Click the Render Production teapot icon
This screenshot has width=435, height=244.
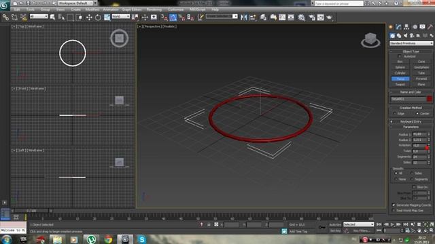click(329, 18)
